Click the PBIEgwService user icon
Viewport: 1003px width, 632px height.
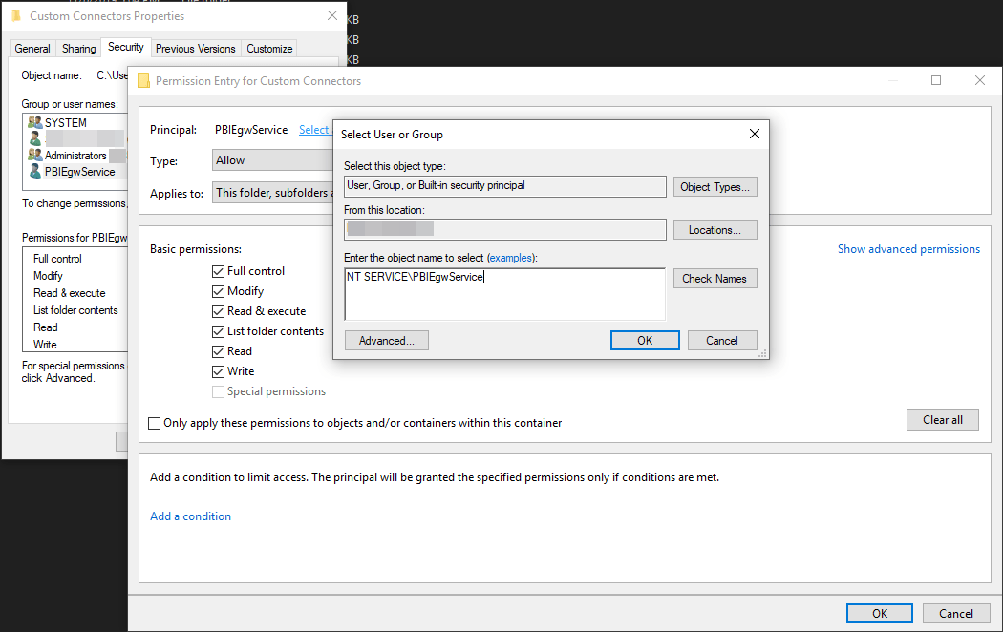pos(35,172)
